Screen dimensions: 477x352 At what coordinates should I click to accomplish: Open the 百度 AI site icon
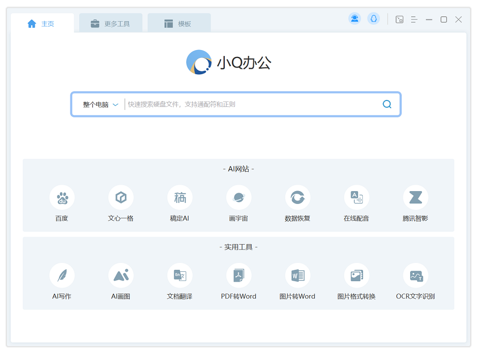(62, 198)
